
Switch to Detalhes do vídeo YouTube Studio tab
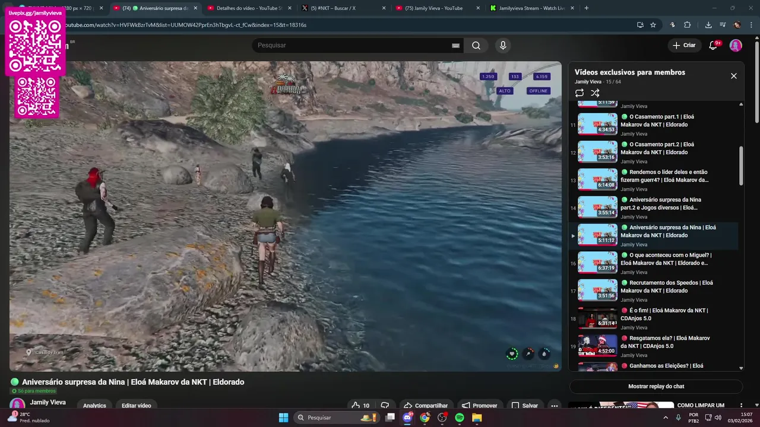coord(245,8)
